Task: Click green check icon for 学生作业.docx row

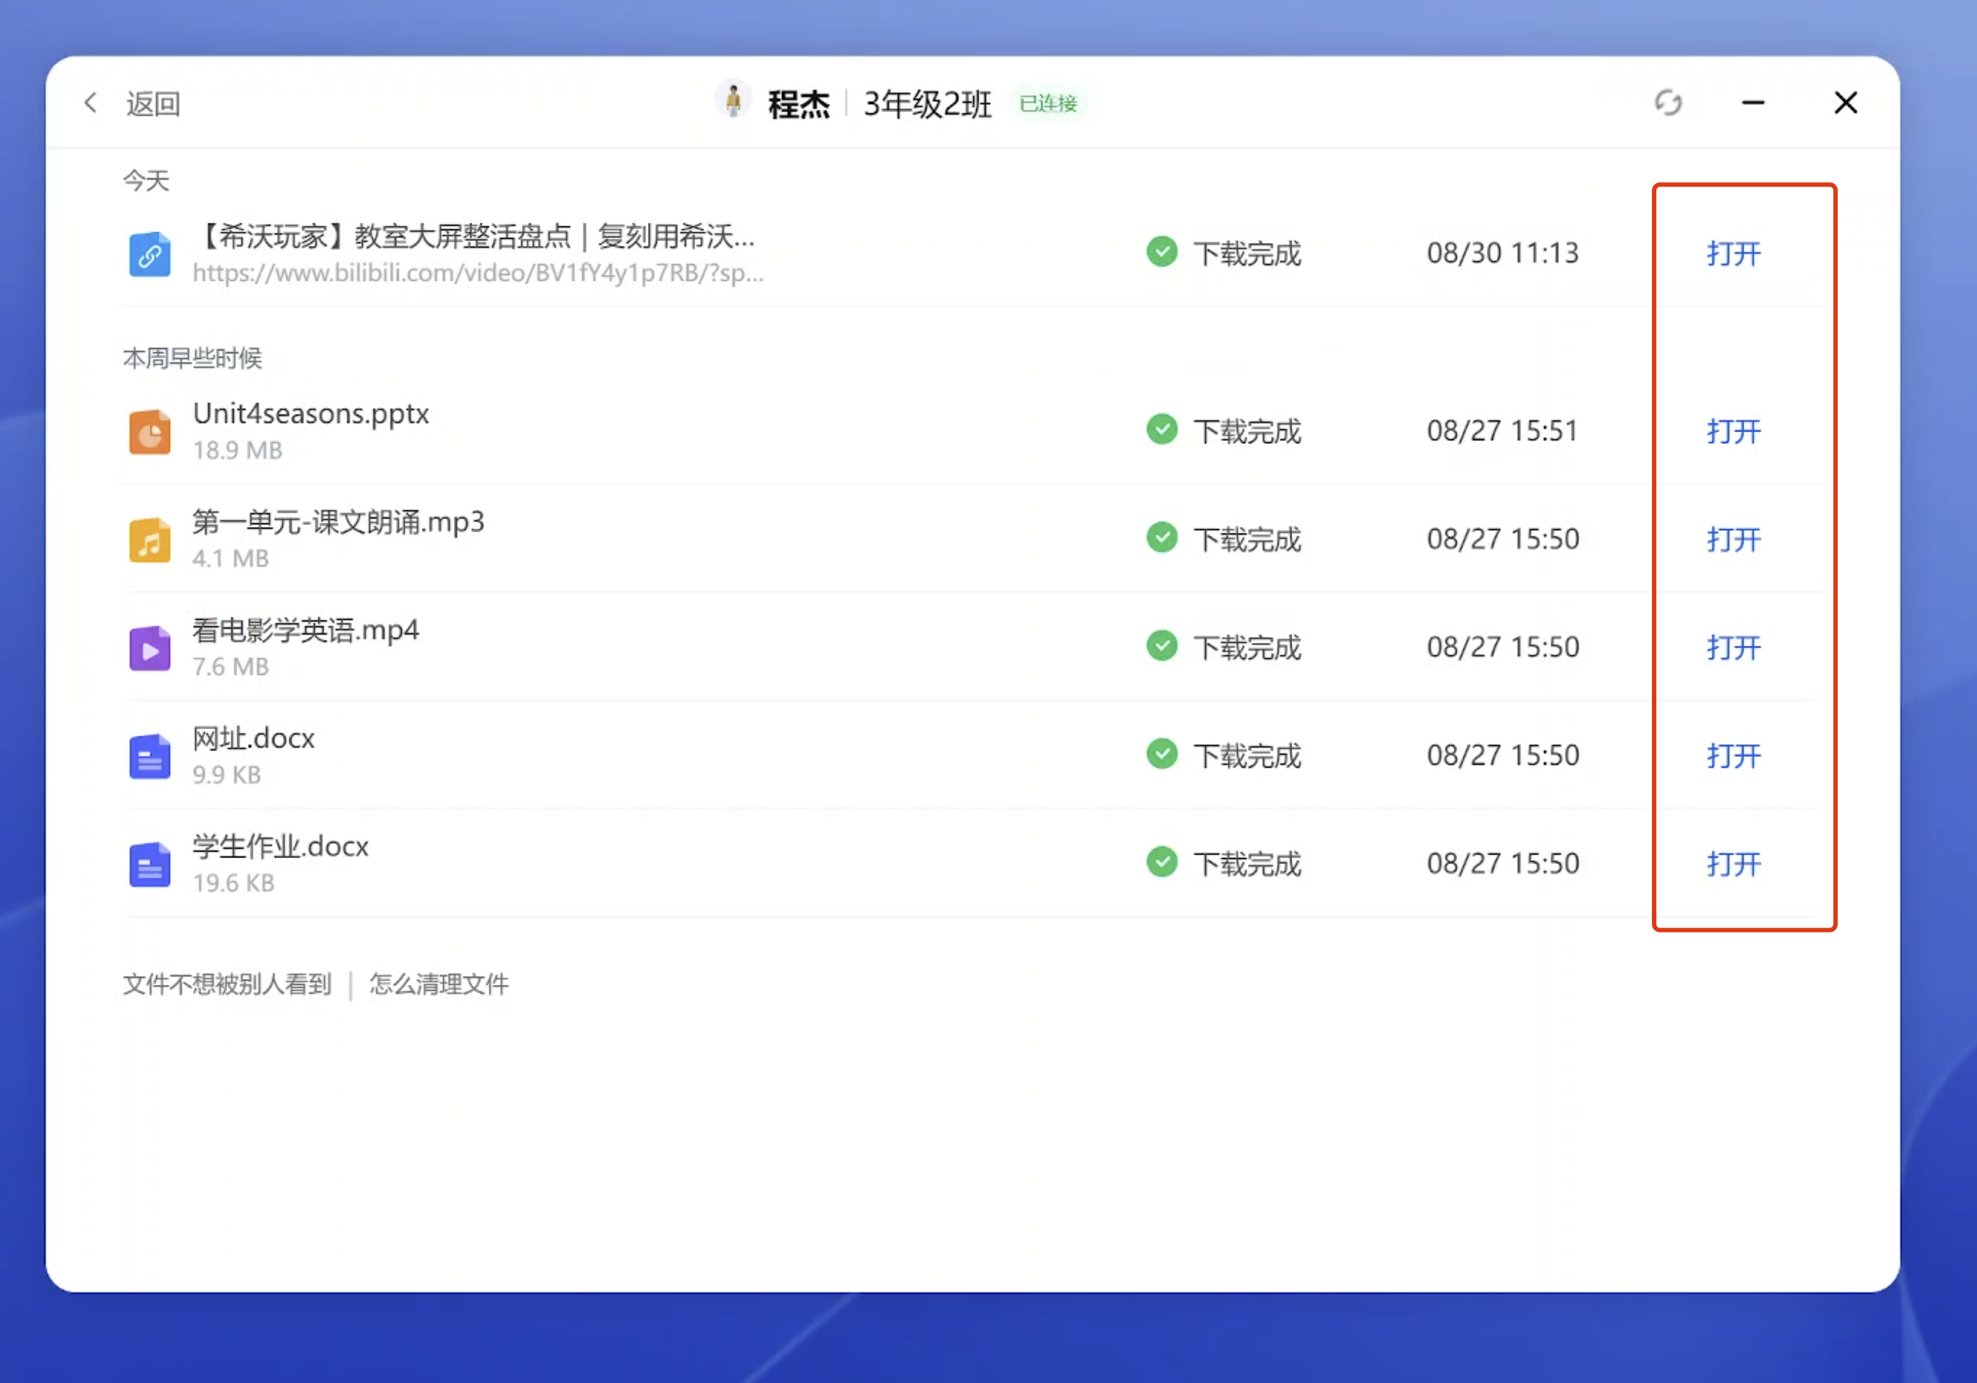Action: 1162,862
